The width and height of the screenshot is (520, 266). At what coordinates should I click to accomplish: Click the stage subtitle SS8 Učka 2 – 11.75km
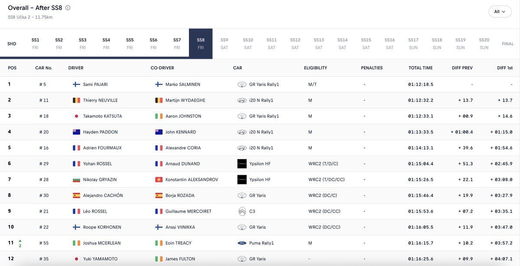coord(30,17)
